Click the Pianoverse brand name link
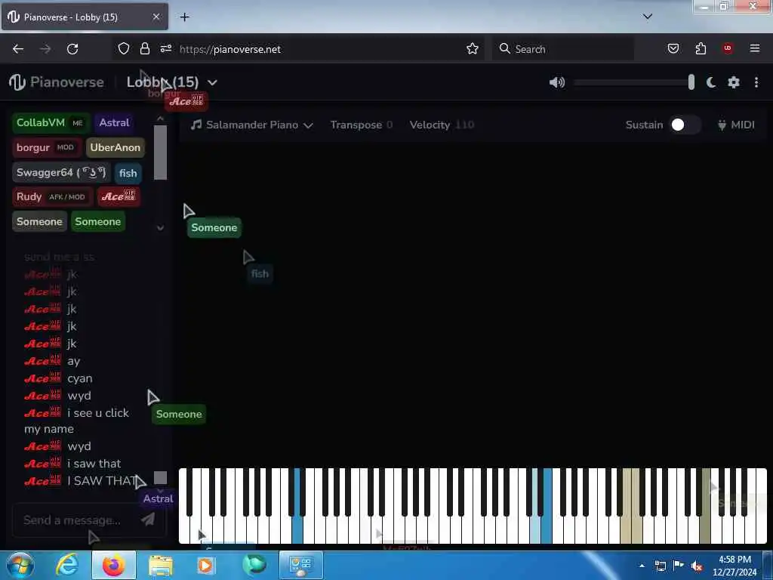Image resolution: width=773 pixels, height=580 pixels. [67, 82]
